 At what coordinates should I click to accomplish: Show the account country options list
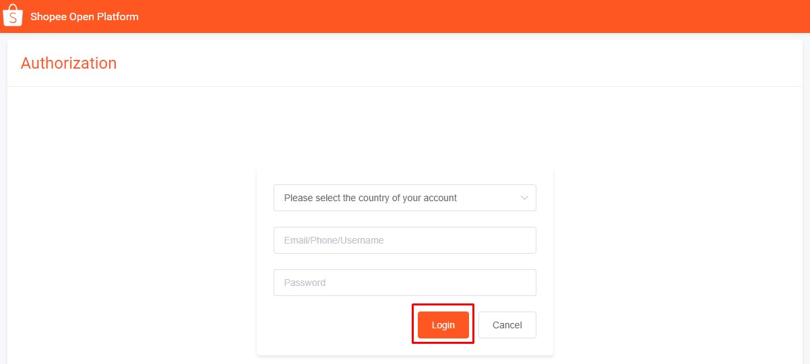point(404,198)
